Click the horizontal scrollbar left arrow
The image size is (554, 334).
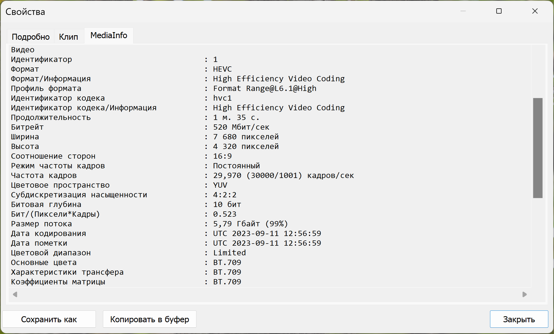tap(15, 295)
